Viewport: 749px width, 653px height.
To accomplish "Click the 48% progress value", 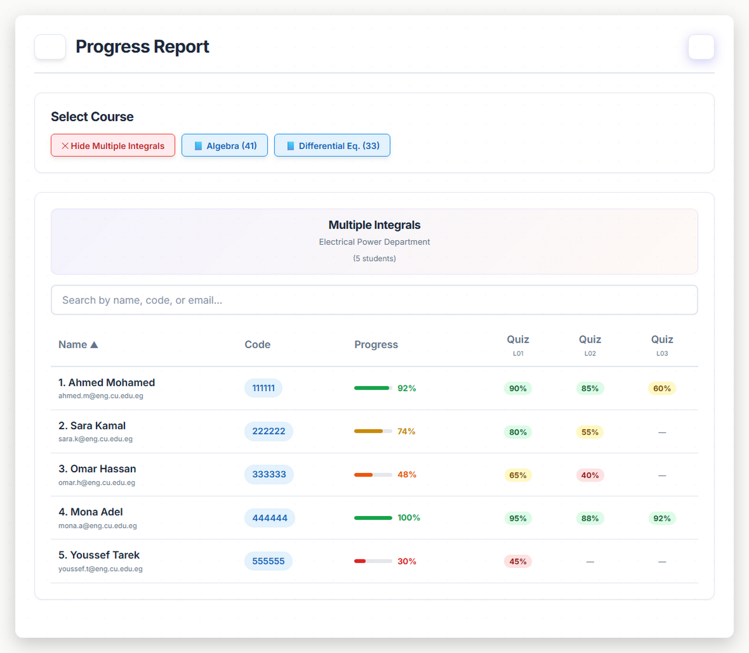I will [x=407, y=475].
